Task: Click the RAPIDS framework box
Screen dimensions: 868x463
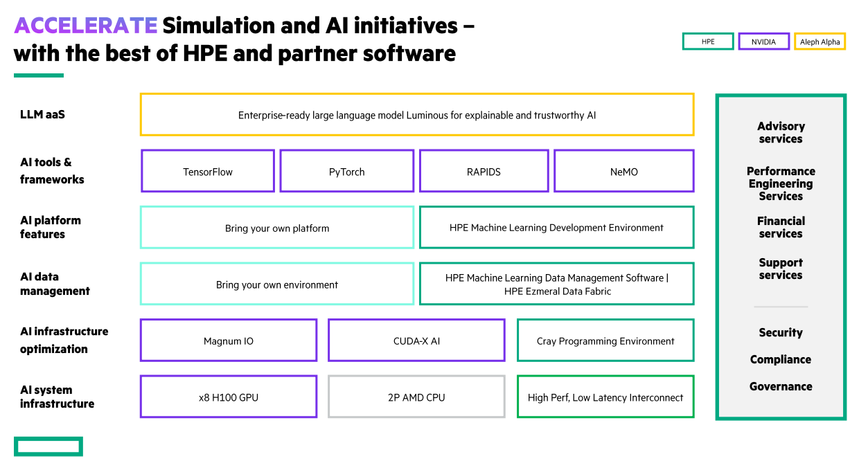Action: tap(484, 170)
